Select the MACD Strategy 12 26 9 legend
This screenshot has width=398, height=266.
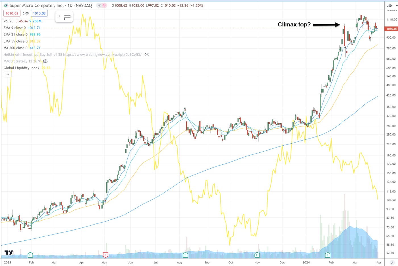22,61
